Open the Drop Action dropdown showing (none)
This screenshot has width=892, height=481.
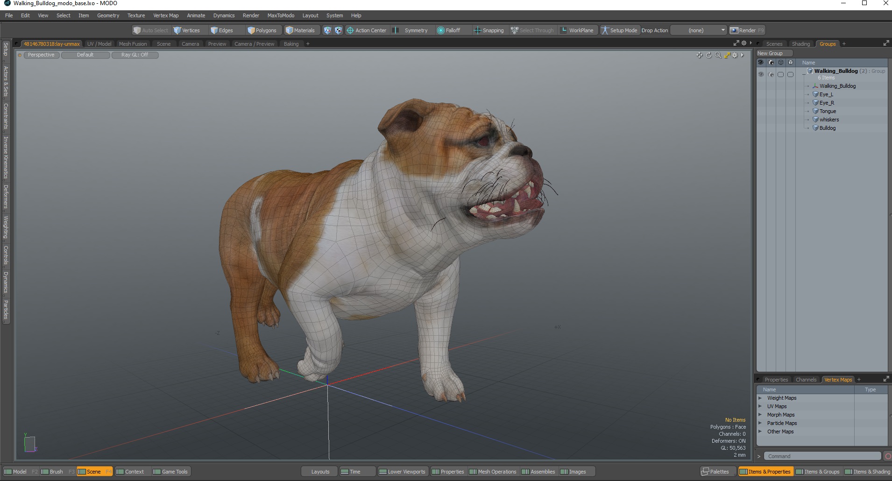click(x=699, y=30)
